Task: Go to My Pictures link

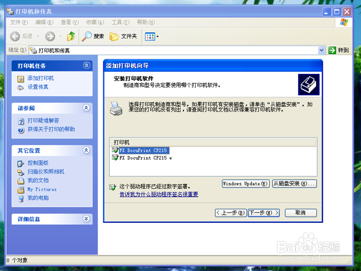Action: click(x=42, y=189)
